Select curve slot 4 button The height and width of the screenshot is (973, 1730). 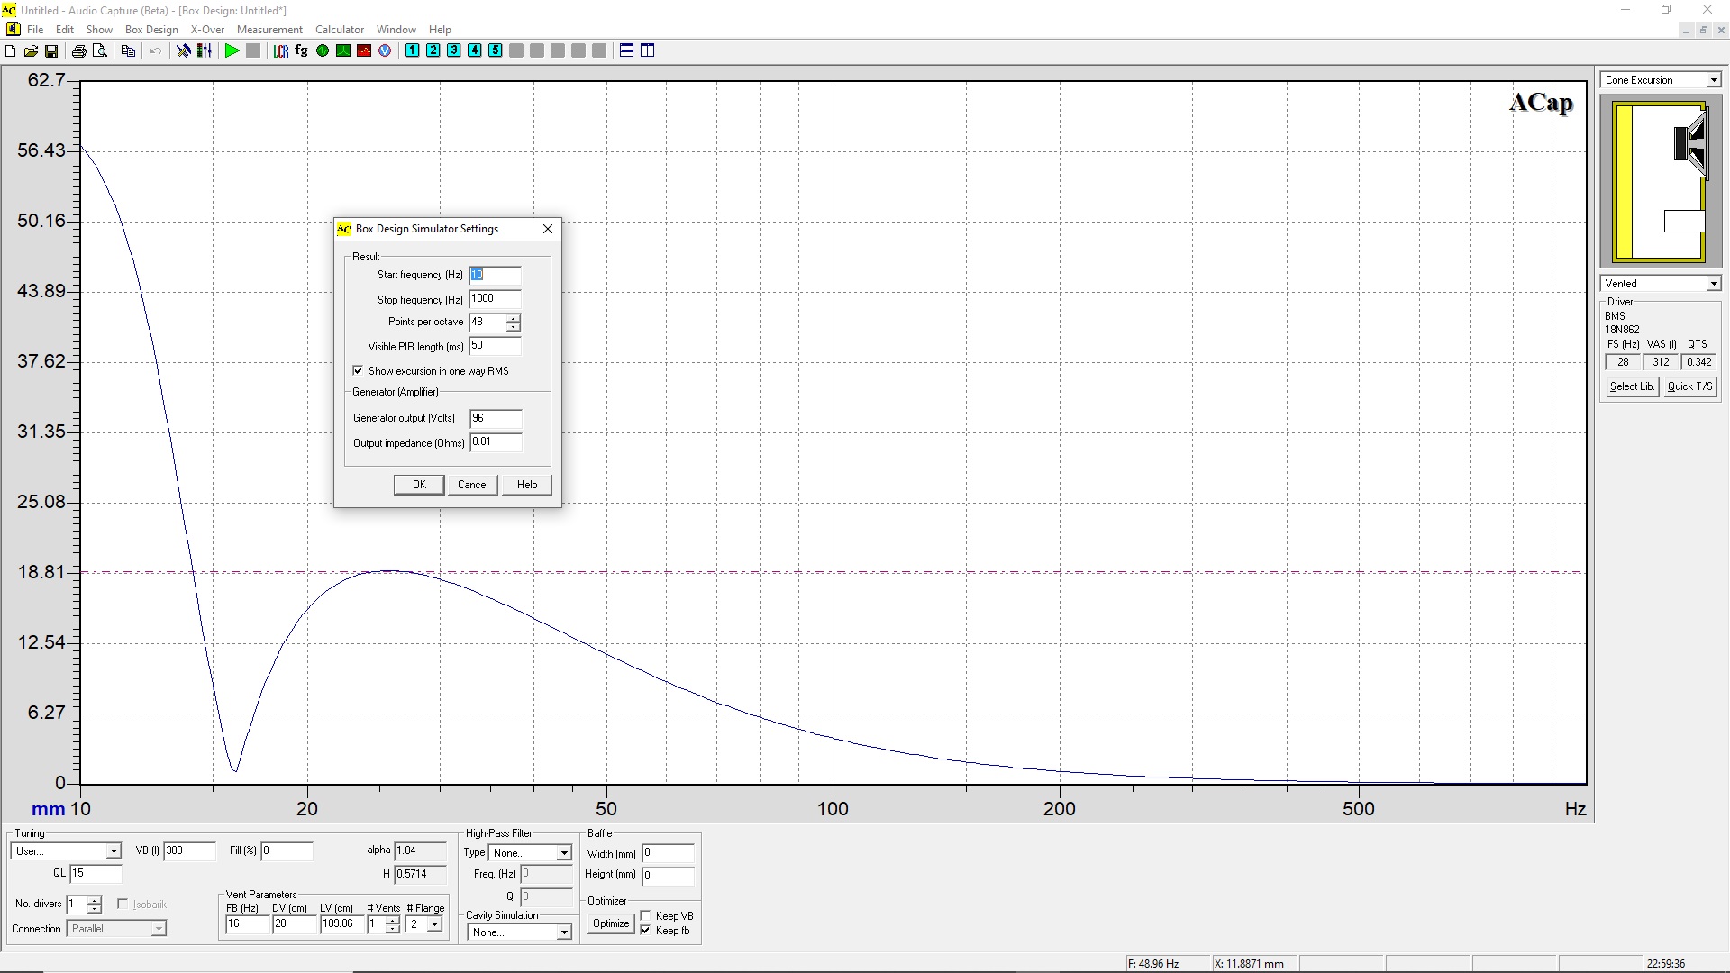tap(475, 51)
